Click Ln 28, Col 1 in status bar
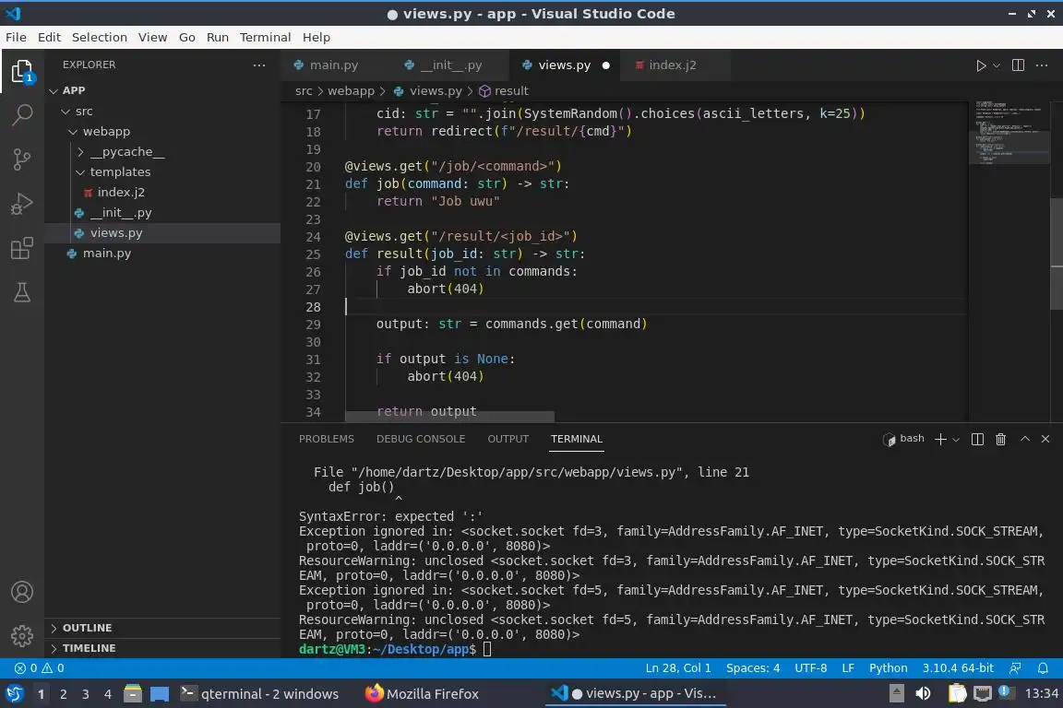Image resolution: width=1063 pixels, height=708 pixels. 678,668
